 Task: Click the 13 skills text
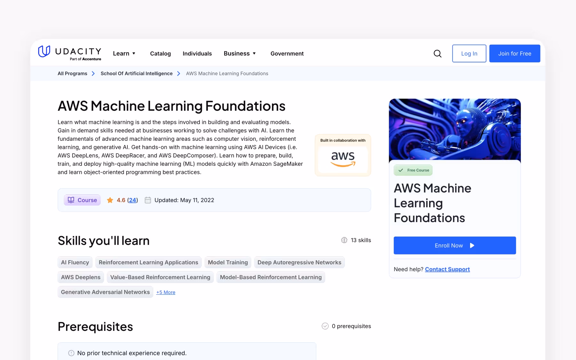coord(361,240)
